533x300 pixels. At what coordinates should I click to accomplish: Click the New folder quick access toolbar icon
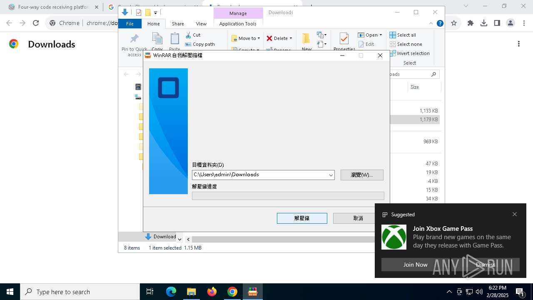pos(147,12)
